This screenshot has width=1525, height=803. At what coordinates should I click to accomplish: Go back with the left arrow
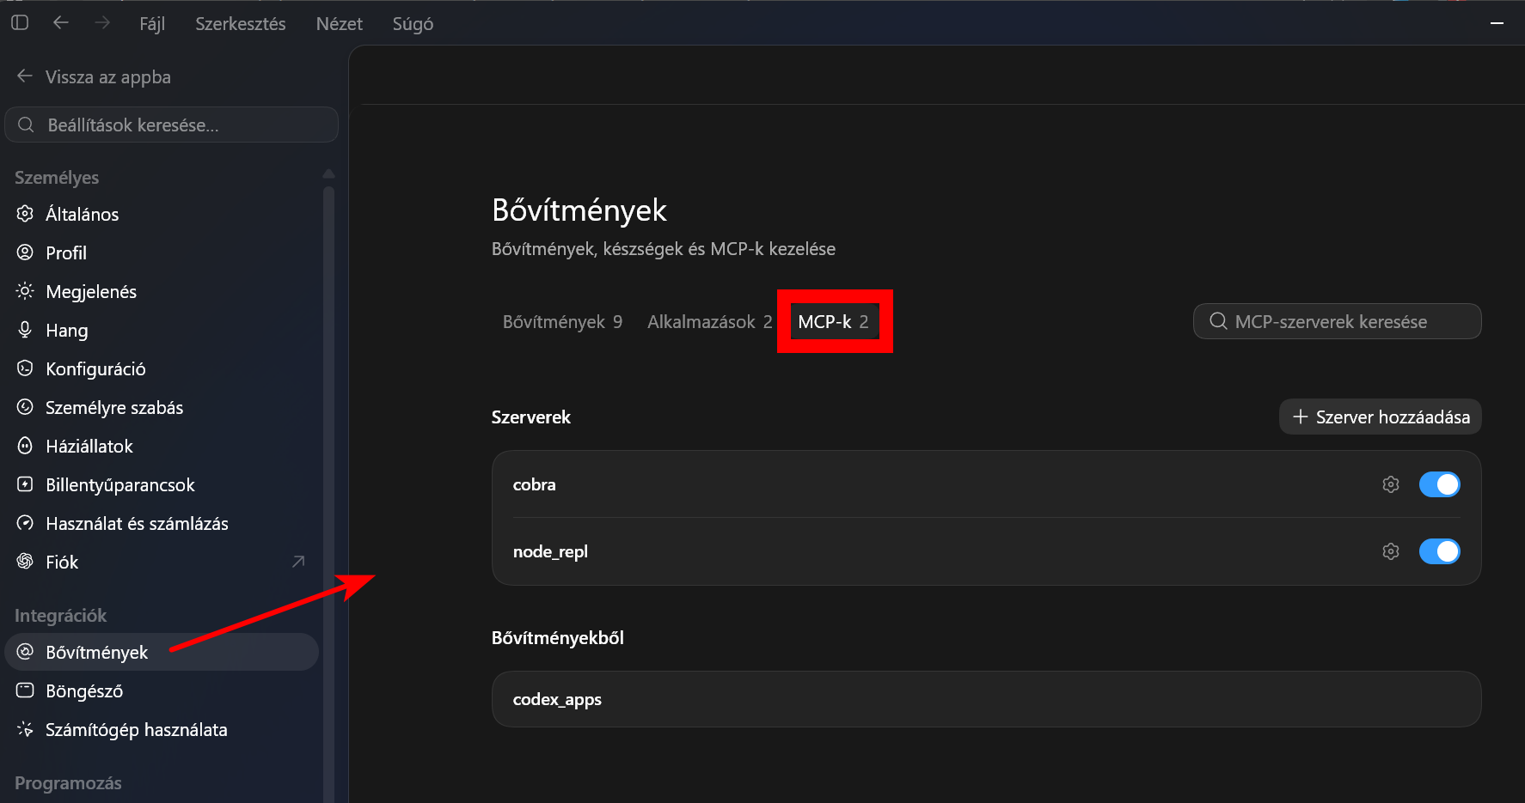pos(61,23)
